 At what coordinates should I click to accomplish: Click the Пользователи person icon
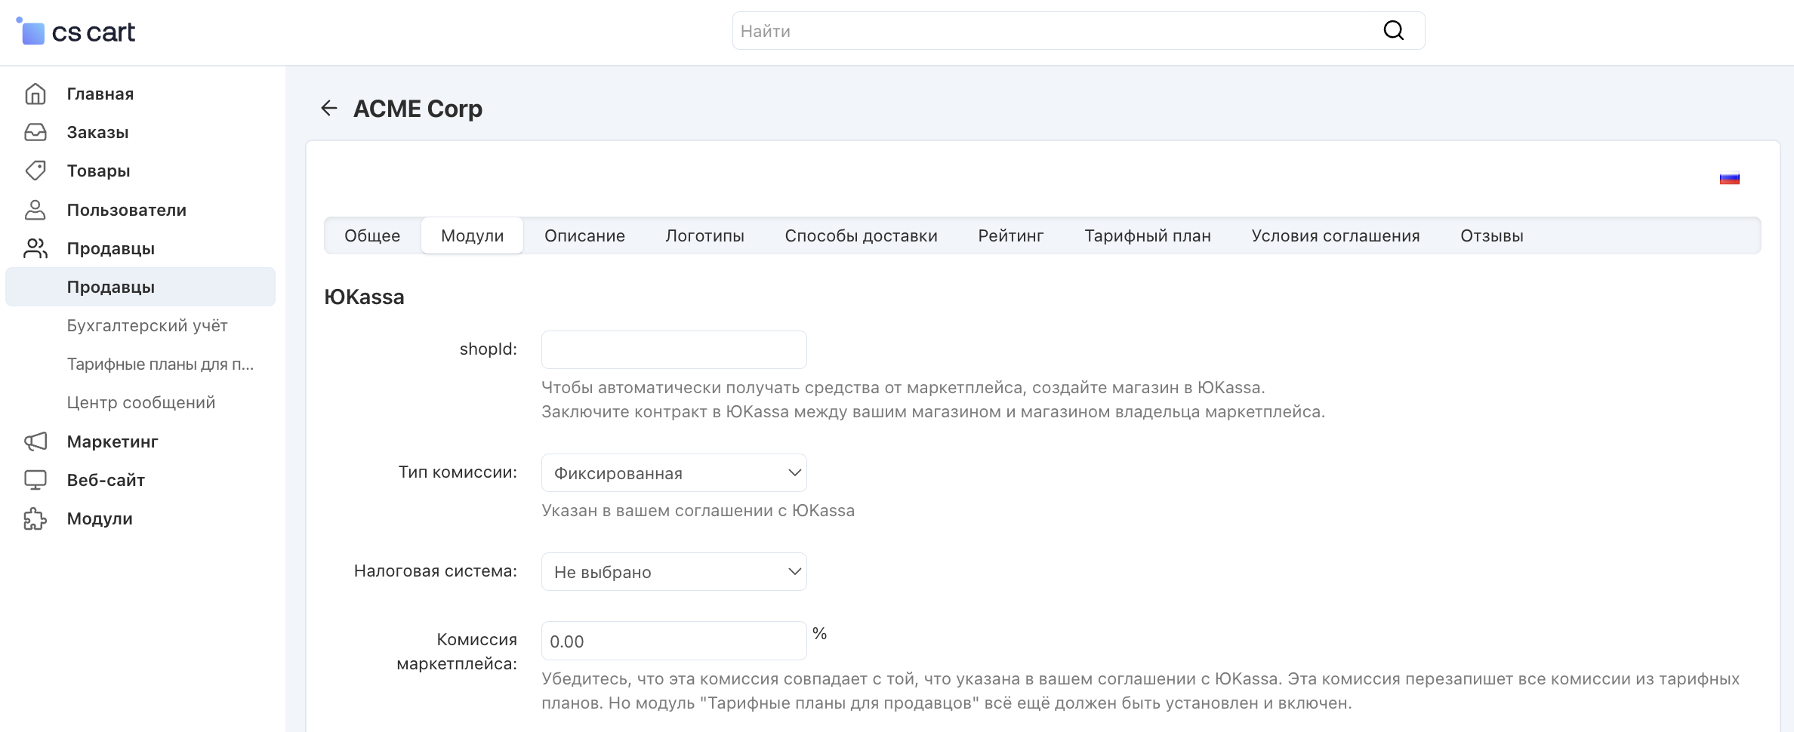pyautogui.click(x=35, y=210)
